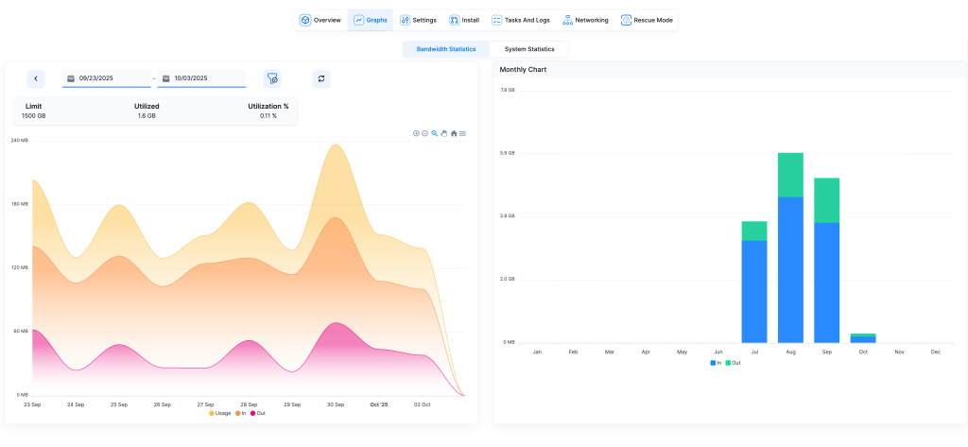Open the start date 09/23/2025 picker
The image size is (968, 447).
[106, 78]
